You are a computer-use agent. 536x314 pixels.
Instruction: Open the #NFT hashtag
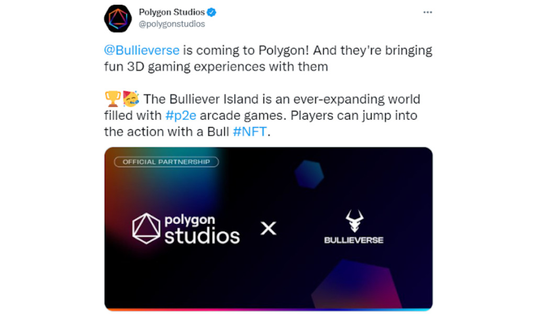(250, 131)
